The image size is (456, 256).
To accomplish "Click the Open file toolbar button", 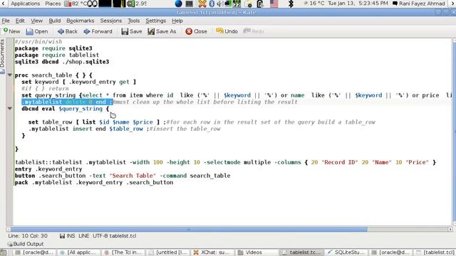I will (x=37, y=31).
